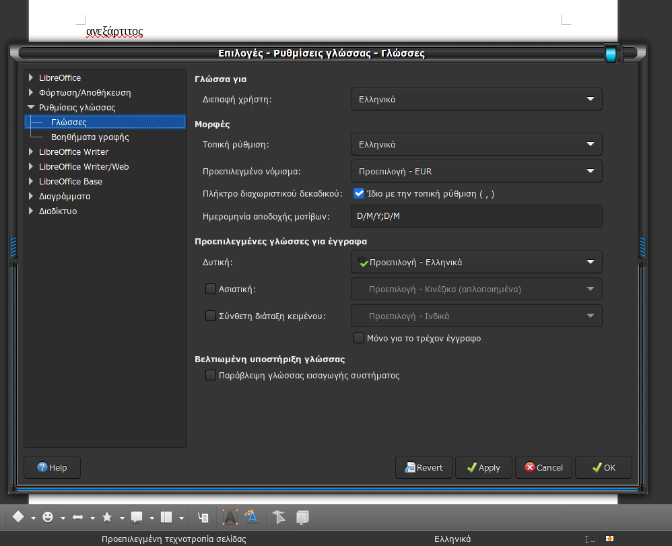Click the blue title bar button
The width and height of the screenshot is (672, 546).
[x=611, y=54]
